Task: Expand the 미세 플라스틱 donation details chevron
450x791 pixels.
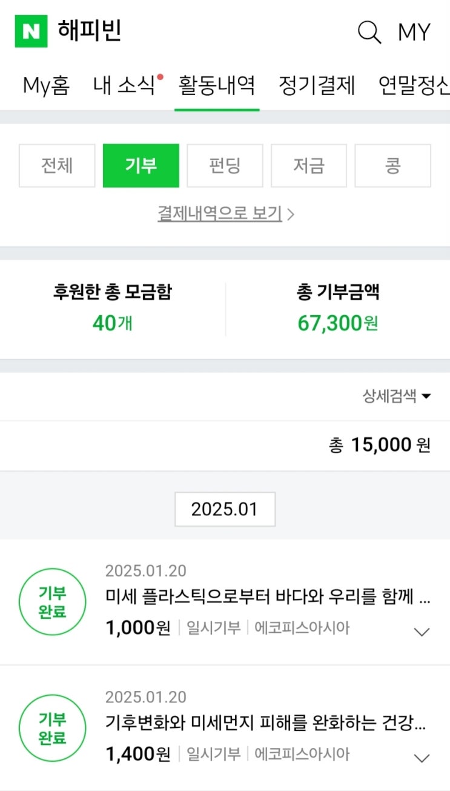Action: pos(421,632)
